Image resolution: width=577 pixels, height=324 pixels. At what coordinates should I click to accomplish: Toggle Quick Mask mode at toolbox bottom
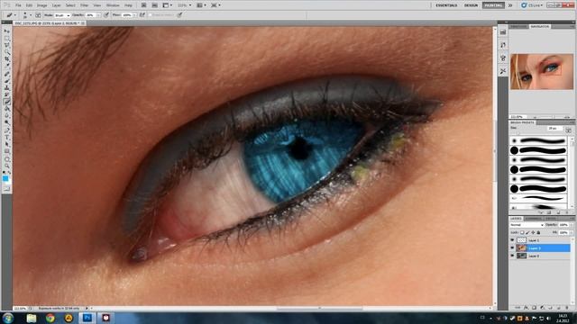click(6, 188)
